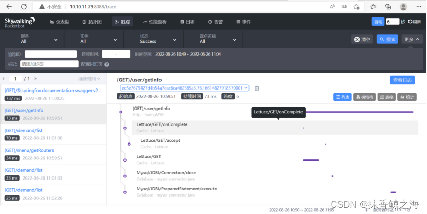Select /demand/list trace at 11:01:30
Screen dimensions: 427x214
coord(54,134)
